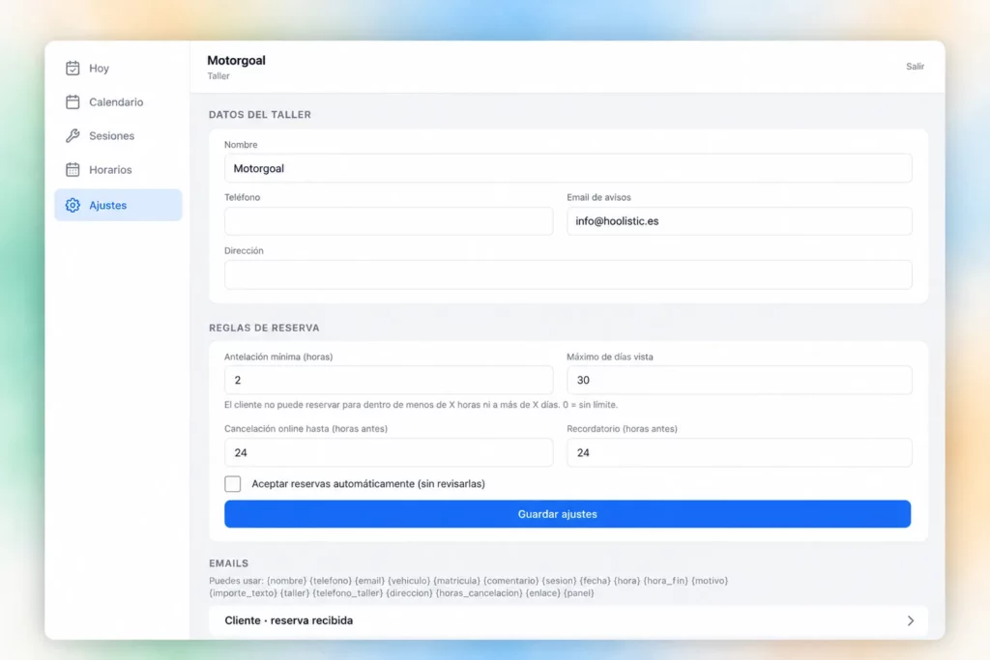The image size is (990, 660).
Task: Select the Ajustes menu entry
Action: (118, 205)
